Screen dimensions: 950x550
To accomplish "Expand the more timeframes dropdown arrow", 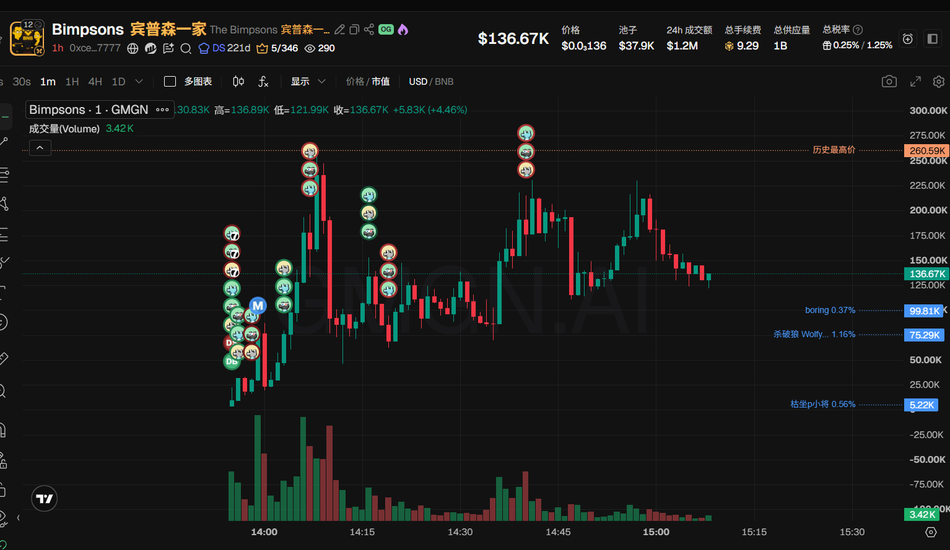I will tap(139, 82).
